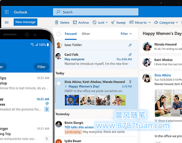Open the Hey everyone subject link
182x143 pixels.
(74, 59)
